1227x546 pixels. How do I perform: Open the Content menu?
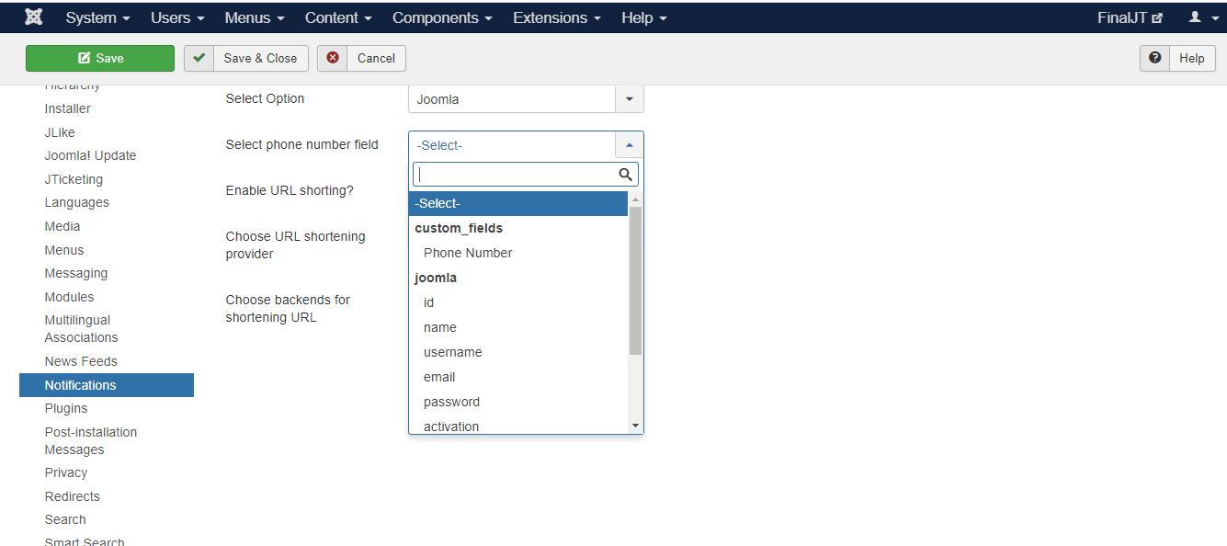[x=338, y=17]
